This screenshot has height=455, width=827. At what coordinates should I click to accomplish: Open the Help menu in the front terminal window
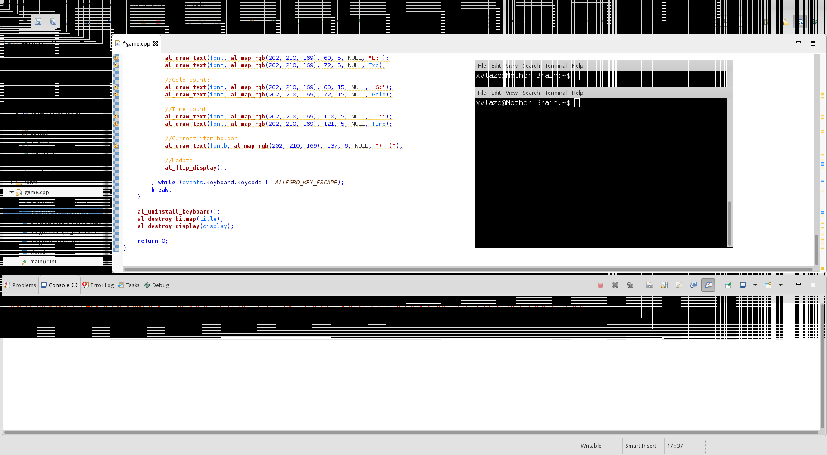coord(577,93)
